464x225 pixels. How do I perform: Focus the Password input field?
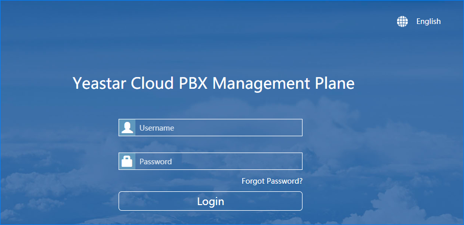click(219, 161)
